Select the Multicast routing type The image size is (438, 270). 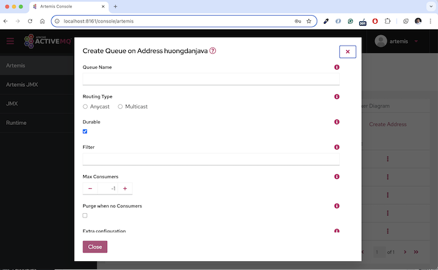[120, 106]
